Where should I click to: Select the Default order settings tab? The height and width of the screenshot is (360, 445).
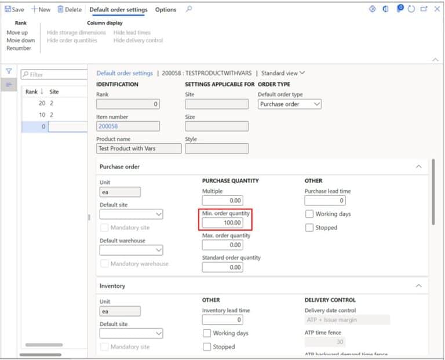pos(118,10)
